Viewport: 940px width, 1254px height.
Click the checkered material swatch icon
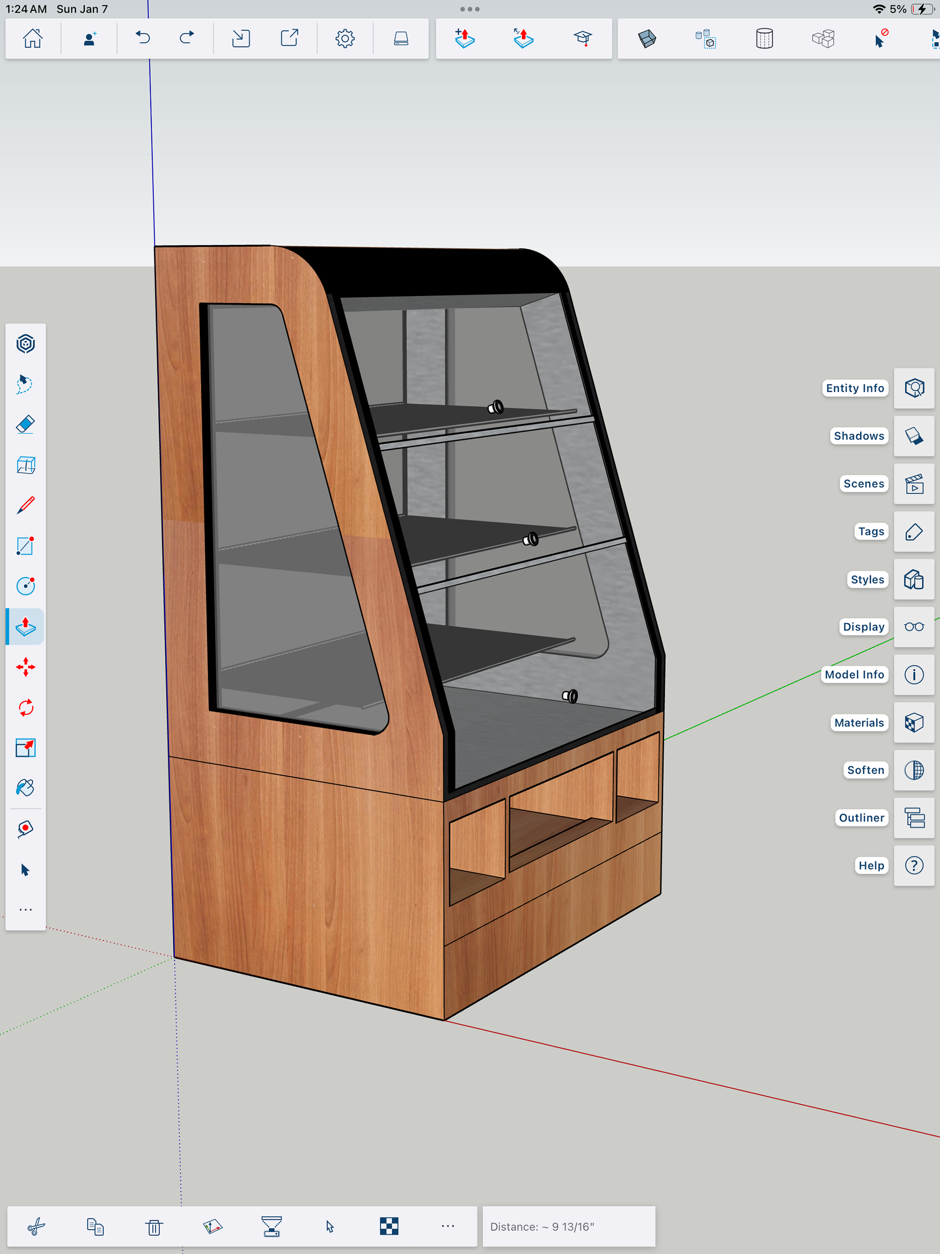[389, 1226]
